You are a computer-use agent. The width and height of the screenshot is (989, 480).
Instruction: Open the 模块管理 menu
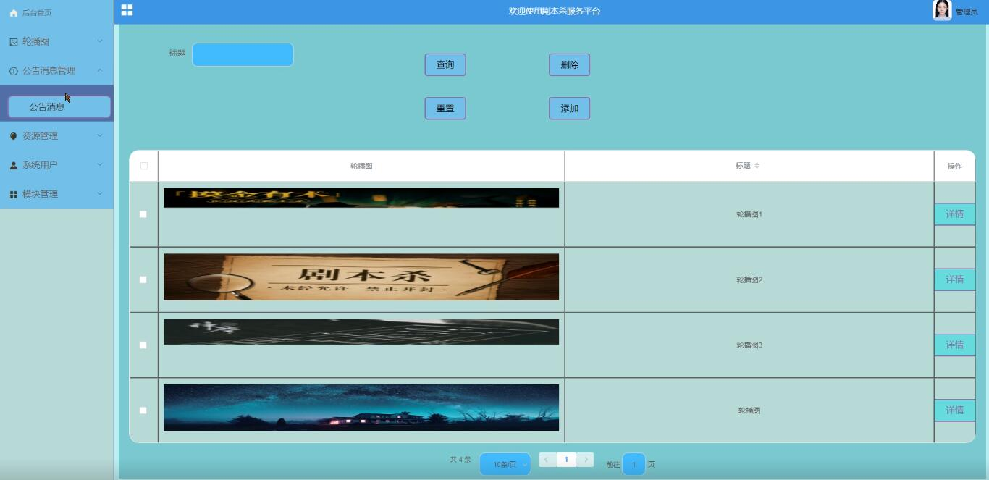(56, 194)
